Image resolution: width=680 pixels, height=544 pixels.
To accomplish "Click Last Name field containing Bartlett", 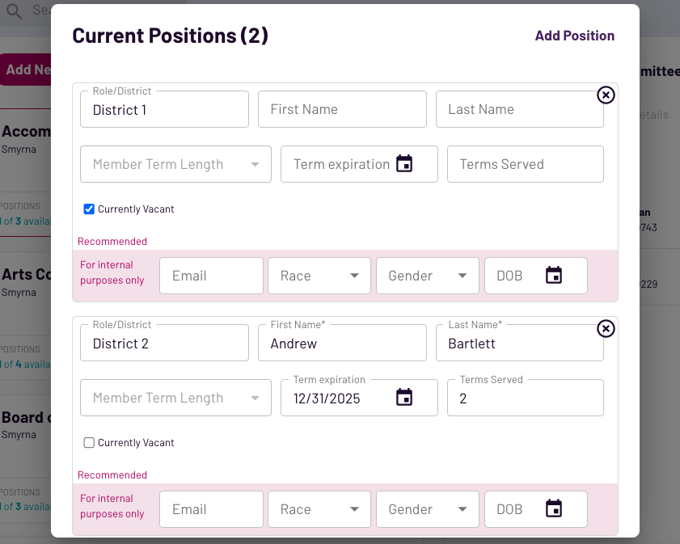I will point(519,344).
